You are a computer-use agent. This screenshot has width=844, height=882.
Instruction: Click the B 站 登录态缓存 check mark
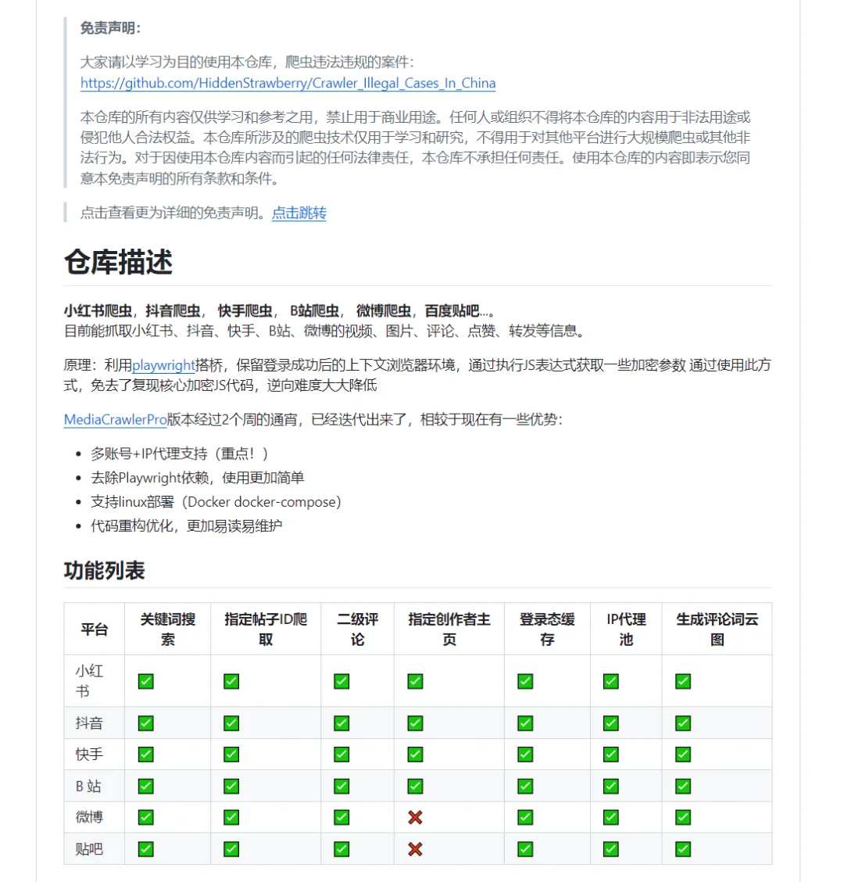point(525,786)
